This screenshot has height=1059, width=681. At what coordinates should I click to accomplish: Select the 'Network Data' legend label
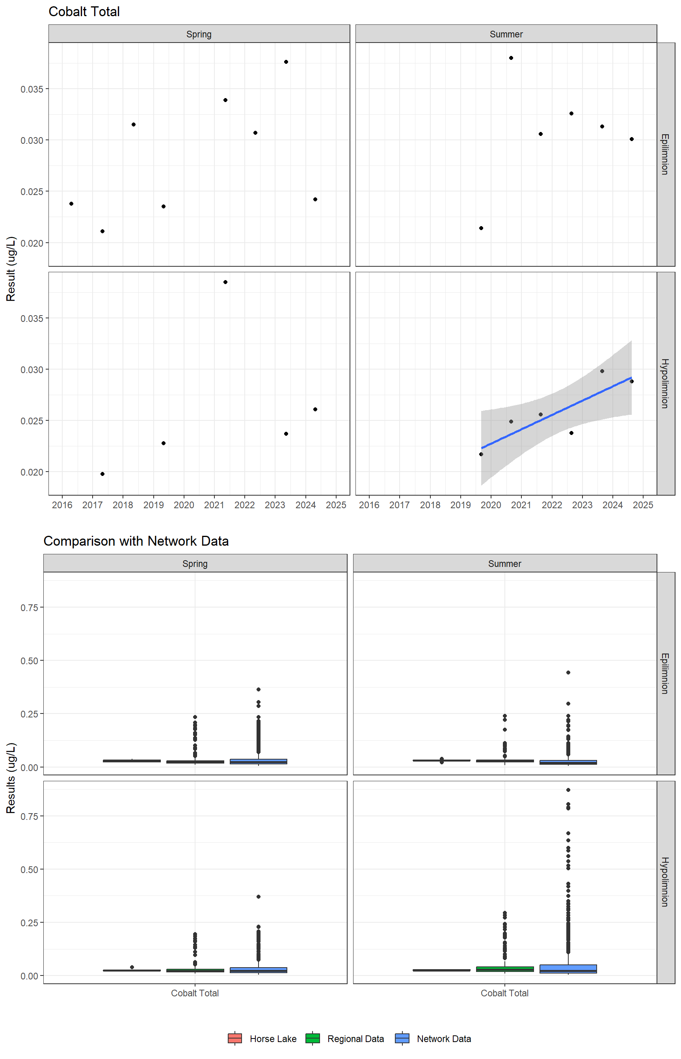click(444, 1039)
